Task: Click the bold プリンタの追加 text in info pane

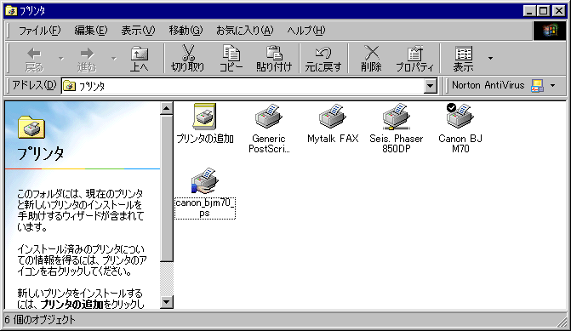Action: point(71,304)
